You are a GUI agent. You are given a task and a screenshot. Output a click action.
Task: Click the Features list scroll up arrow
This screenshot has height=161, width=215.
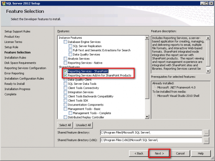(147, 38)
